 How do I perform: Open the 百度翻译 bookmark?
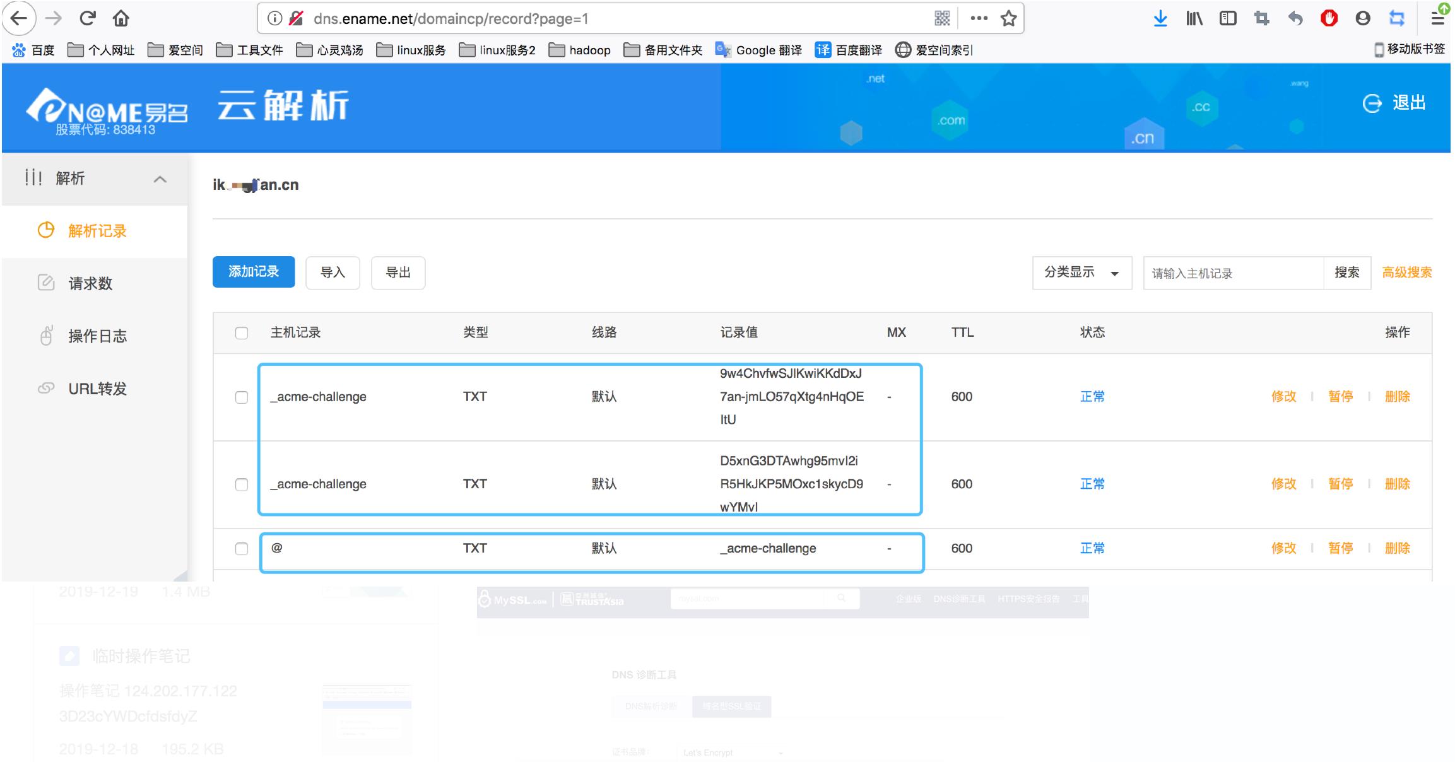[848, 50]
